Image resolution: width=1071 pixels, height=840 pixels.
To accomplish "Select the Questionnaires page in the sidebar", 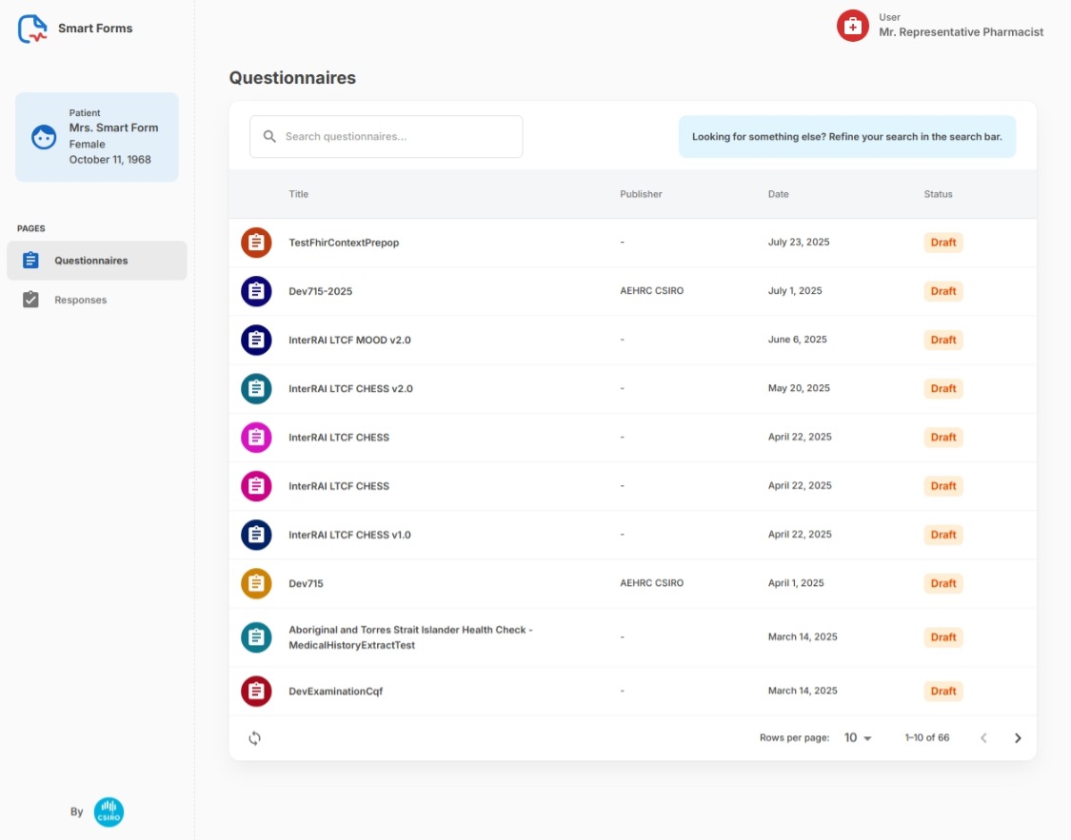I will [90, 261].
